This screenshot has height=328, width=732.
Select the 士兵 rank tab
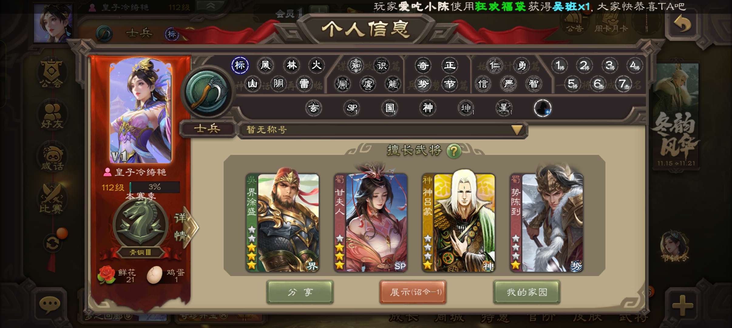click(x=208, y=129)
